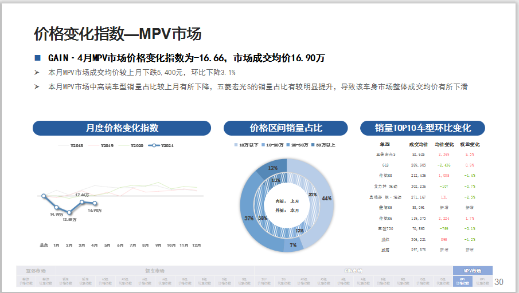Select the 10万以下 legend color swatch

(236, 145)
